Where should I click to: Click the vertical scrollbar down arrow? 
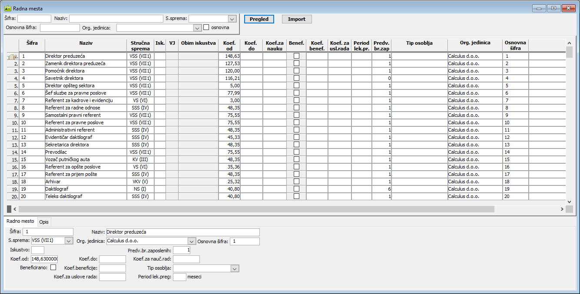tap(569, 202)
